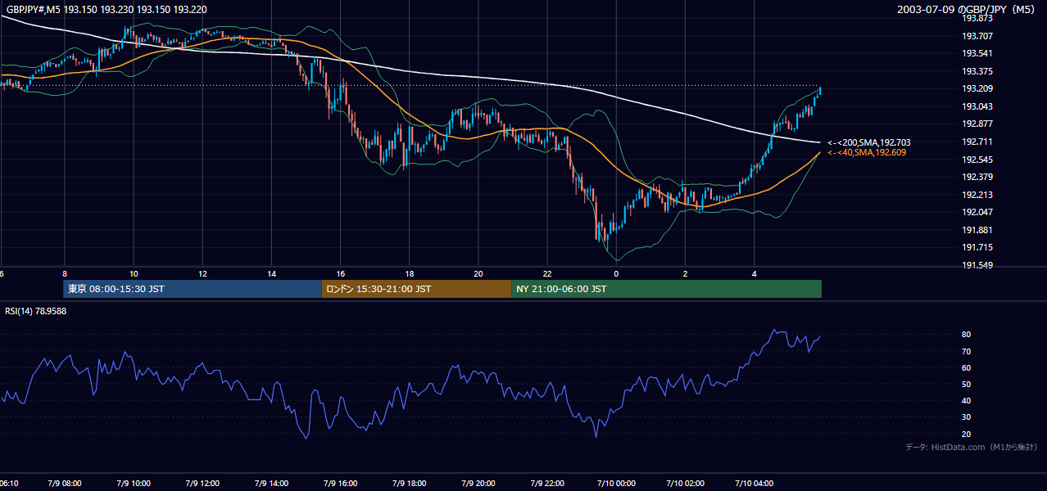Click hour label 20 under the price chart

478,274
